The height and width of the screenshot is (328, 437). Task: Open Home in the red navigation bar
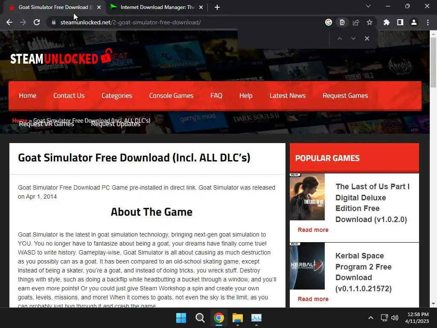pos(28,96)
